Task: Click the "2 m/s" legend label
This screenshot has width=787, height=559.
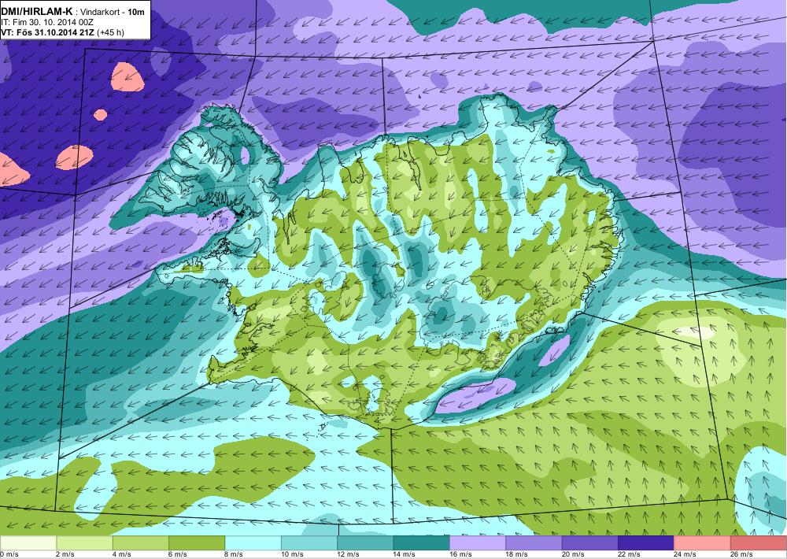Action: click(65, 554)
